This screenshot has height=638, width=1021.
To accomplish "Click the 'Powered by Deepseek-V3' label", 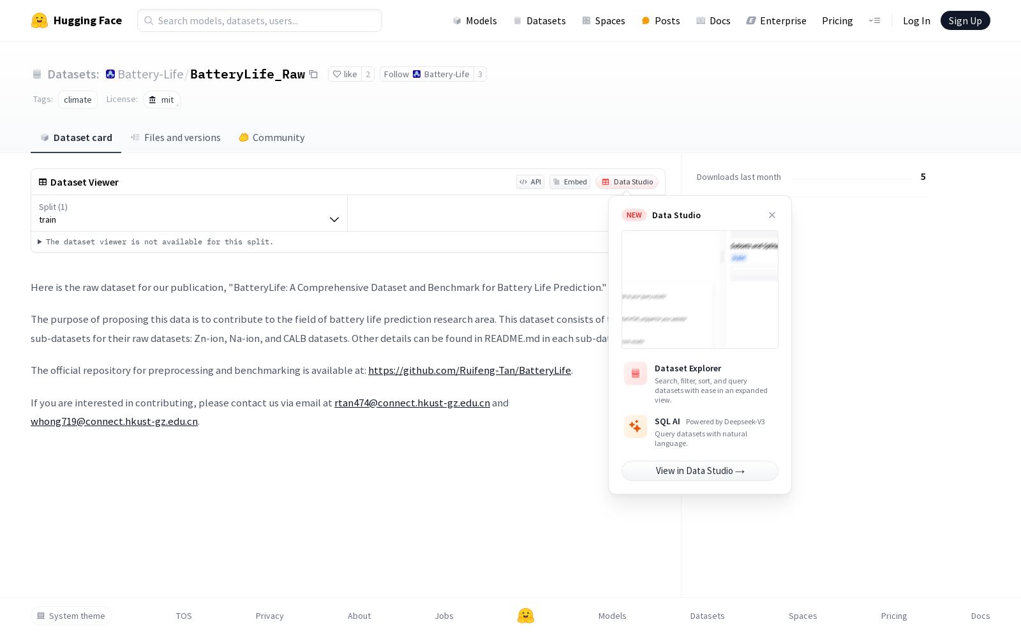I will click(x=726, y=422).
